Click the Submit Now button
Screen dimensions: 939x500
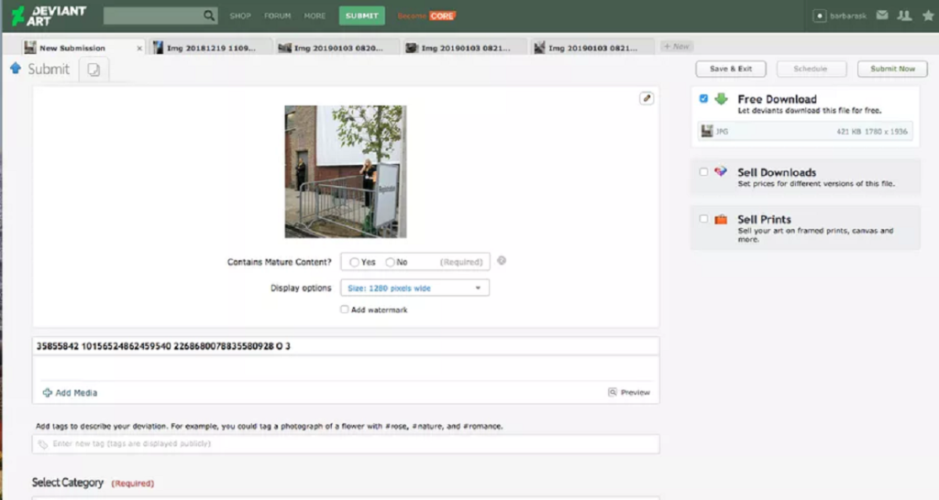[892, 69]
